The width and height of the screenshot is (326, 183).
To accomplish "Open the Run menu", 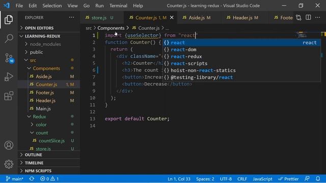I will click(99, 6).
